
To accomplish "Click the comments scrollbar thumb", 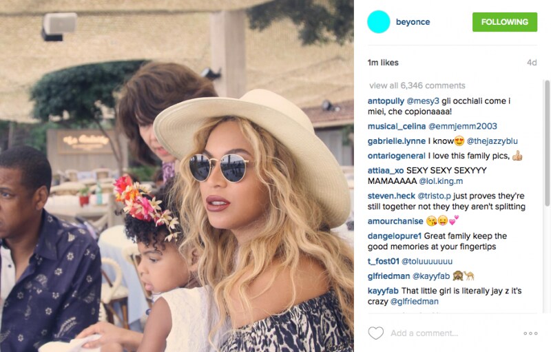I will tap(547, 143).
